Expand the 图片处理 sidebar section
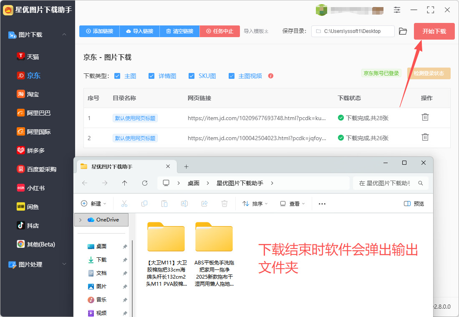The width and height of the screenshot is (459, 317). pyautogui.click(x=64, y=264)
